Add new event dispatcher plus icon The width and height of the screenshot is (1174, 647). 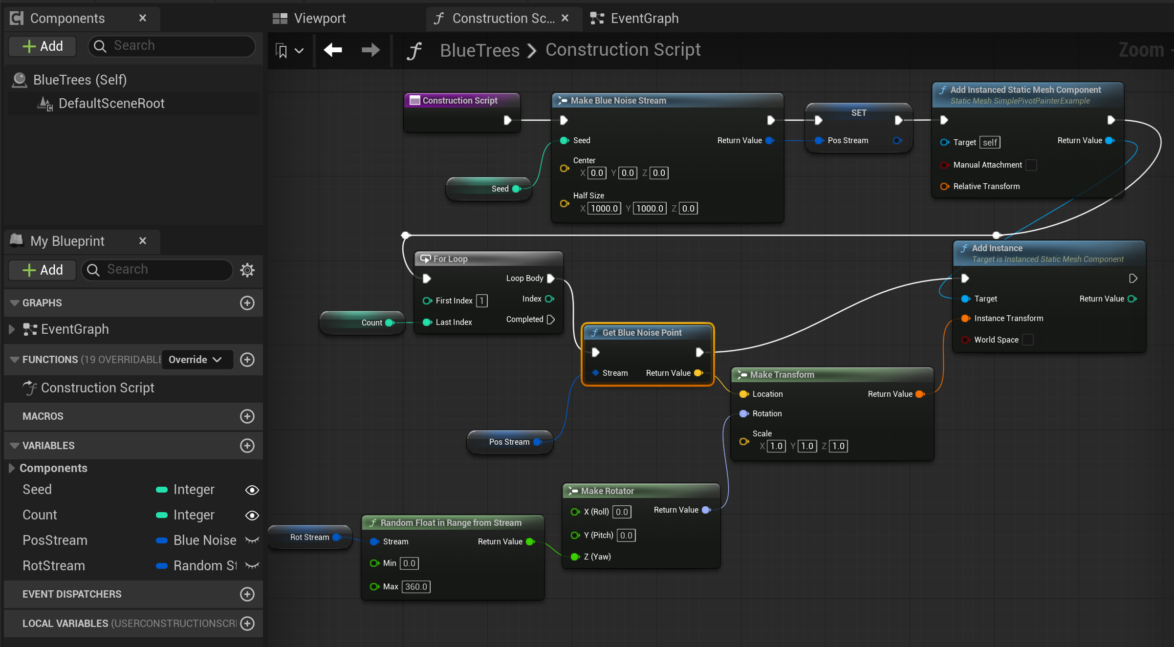click(247, 594)
